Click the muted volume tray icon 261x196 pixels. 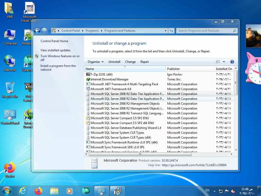point(233,191)
